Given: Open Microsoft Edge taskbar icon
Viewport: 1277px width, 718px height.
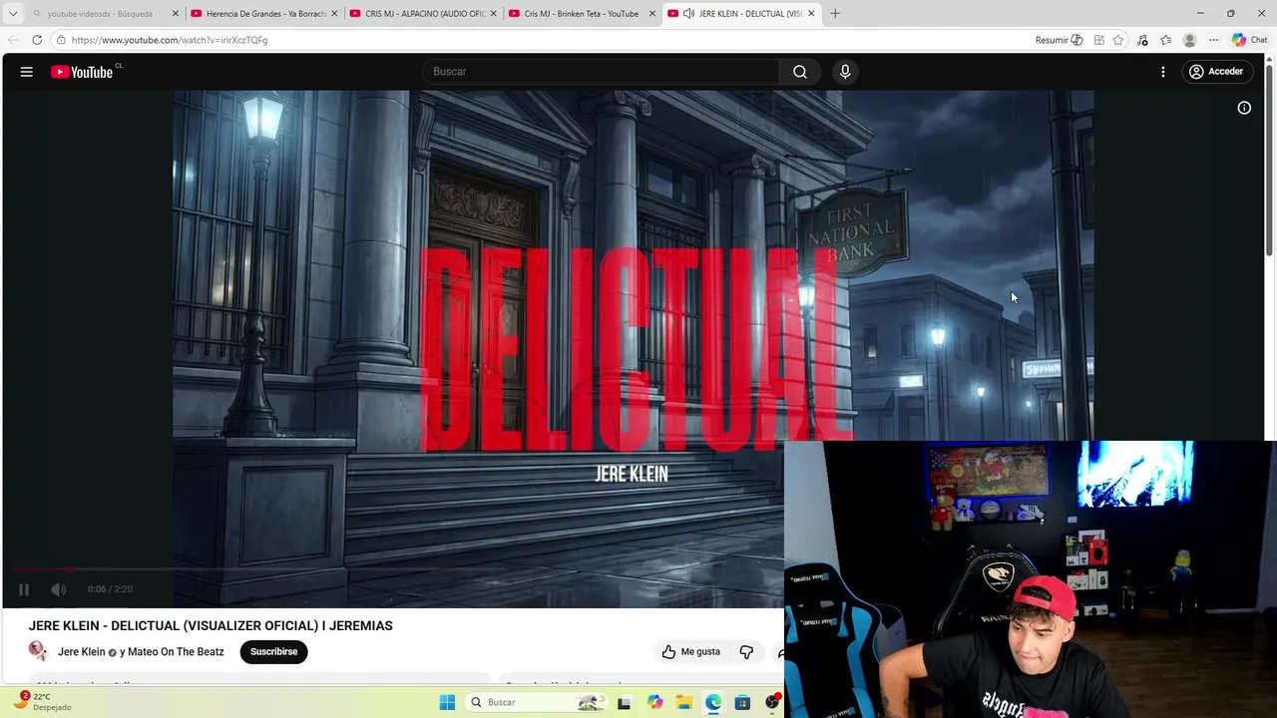Looking at the screenshot, I should click(713, 703).
